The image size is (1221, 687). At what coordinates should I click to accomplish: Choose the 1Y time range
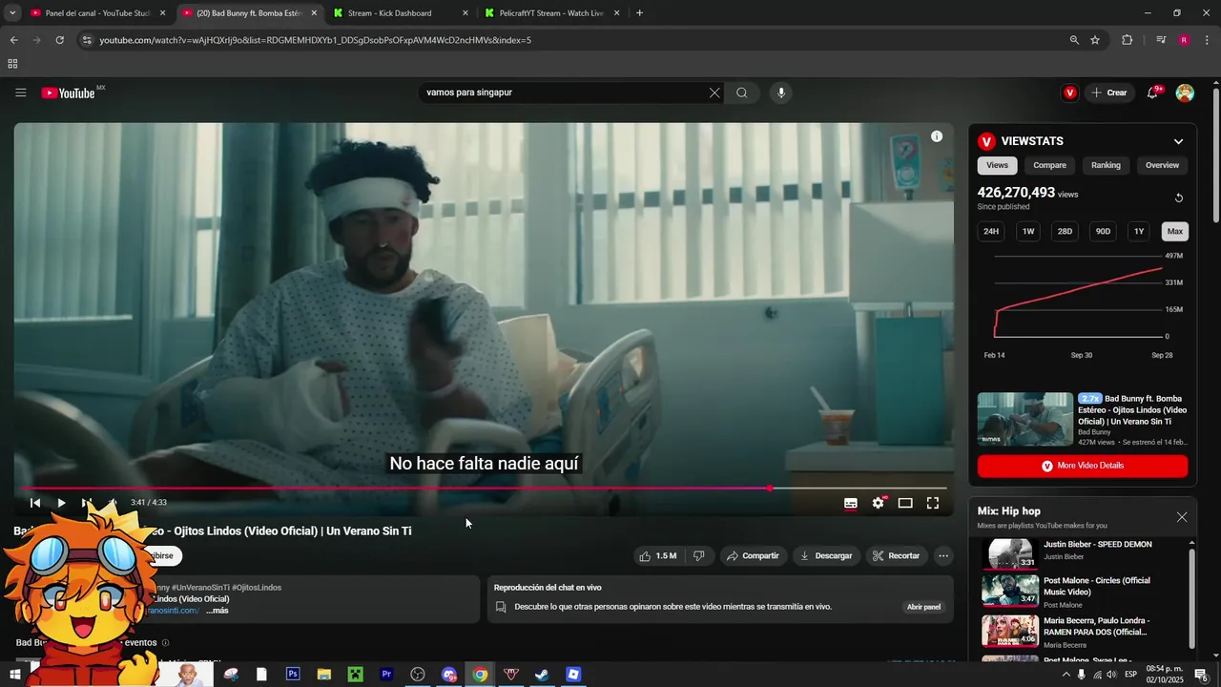1138,231
